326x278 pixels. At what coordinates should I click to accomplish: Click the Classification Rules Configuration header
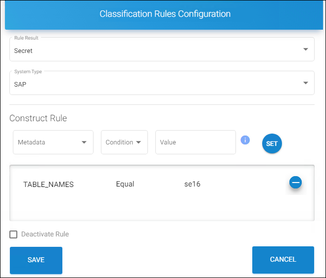[165, 14]
